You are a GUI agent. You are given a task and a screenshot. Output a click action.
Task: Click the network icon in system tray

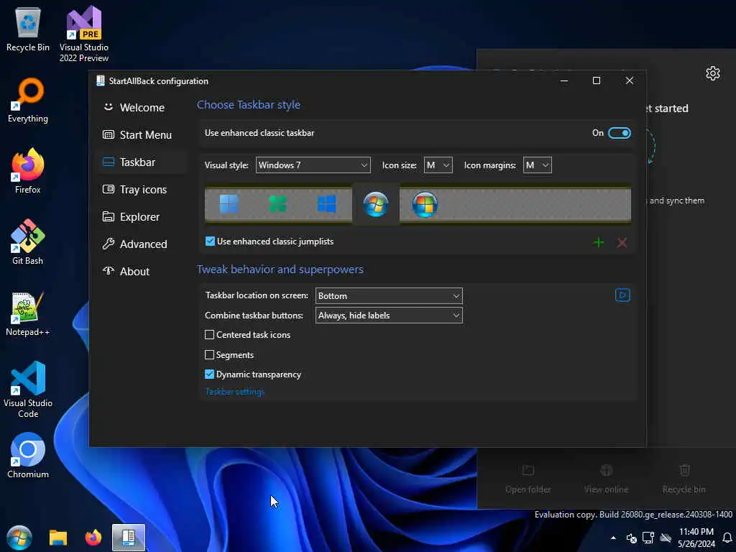(x=648, y=538)
